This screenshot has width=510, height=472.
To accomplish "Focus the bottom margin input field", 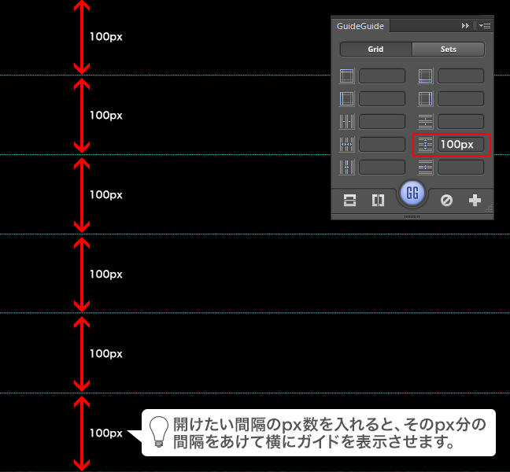I will tap(461, 76).
